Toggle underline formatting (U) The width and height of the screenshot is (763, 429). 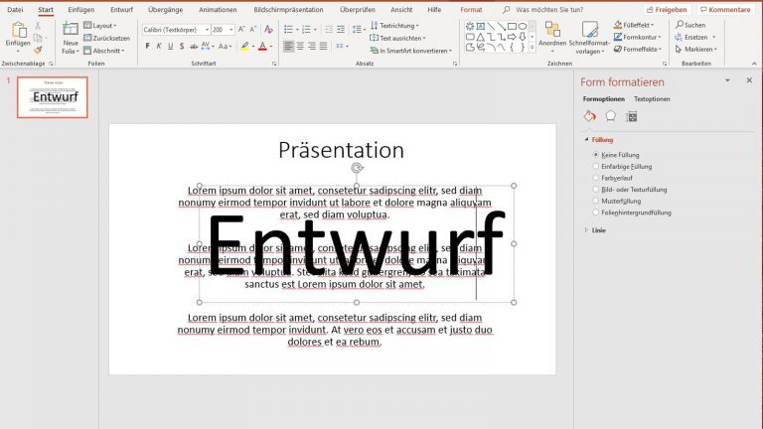[x=170, y=47]
